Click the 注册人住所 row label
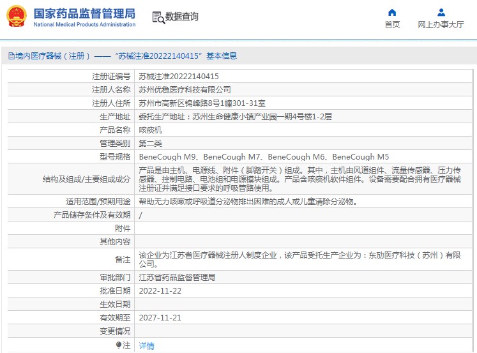Screen dimensions: 477x353 (x=111, y=103)
